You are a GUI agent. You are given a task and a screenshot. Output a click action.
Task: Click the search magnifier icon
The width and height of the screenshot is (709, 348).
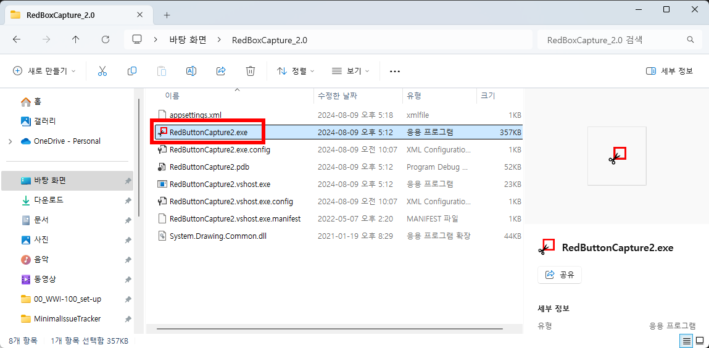tap(690, 39)
